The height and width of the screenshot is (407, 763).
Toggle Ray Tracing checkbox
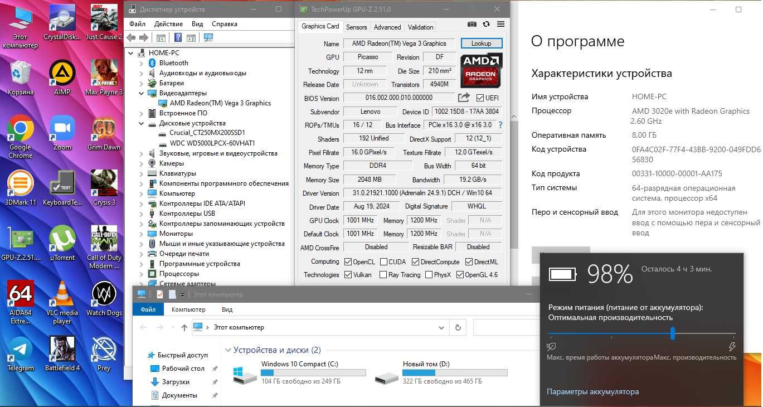click(383, 275)
